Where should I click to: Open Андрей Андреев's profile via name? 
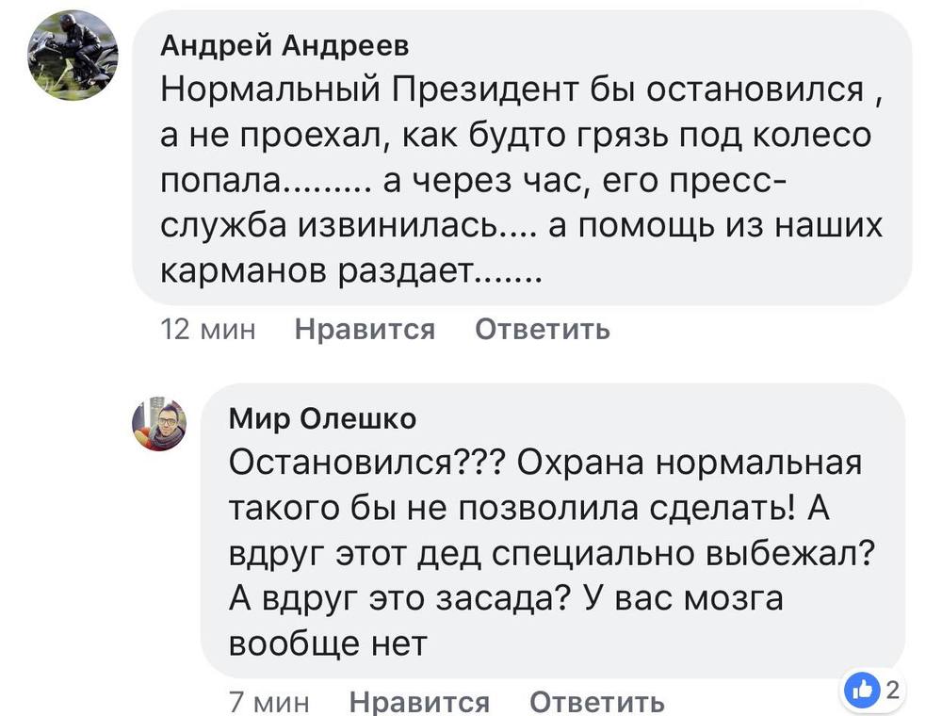coord(285,44)
